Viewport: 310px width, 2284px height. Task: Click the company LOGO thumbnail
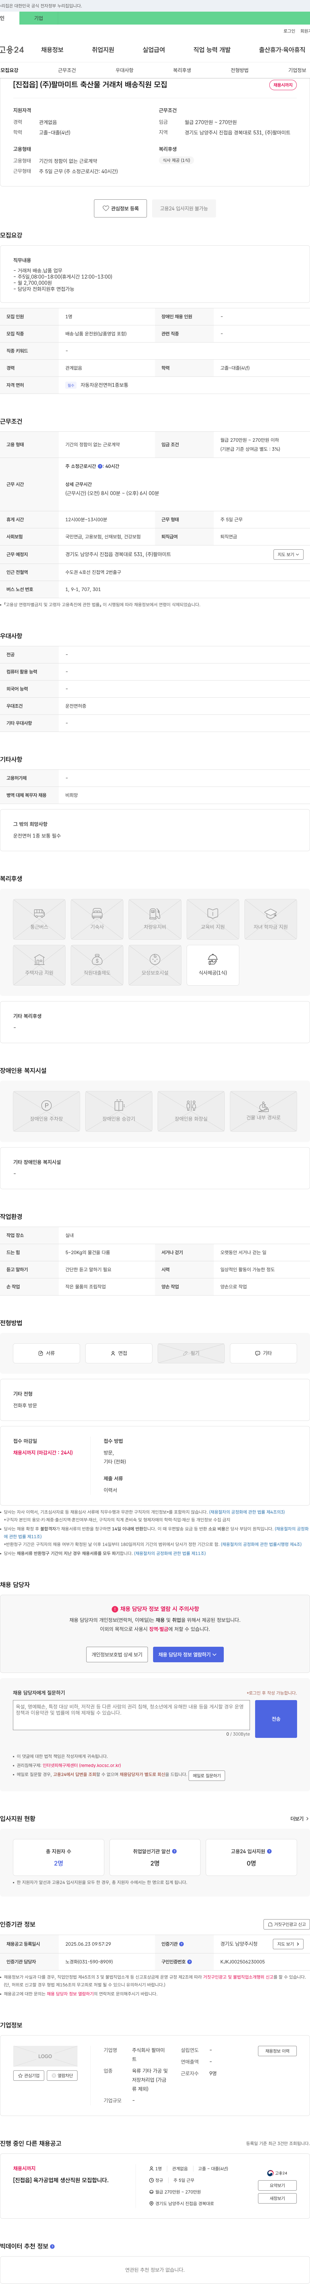[45, 2056]
